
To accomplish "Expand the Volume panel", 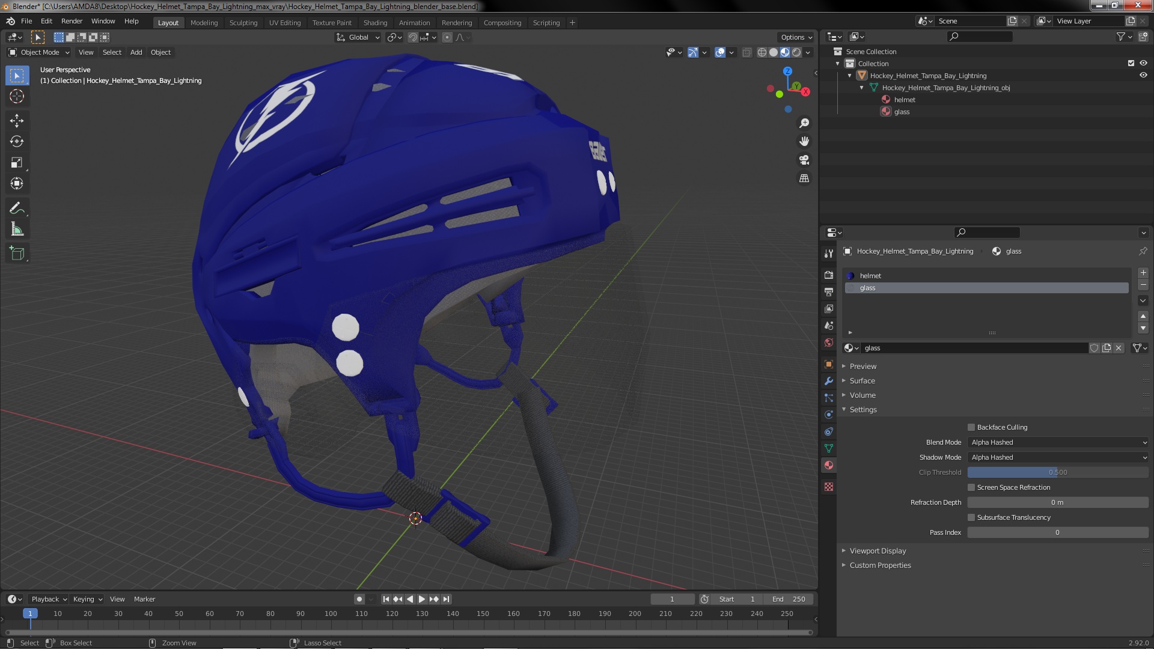I will pos(862,395).
